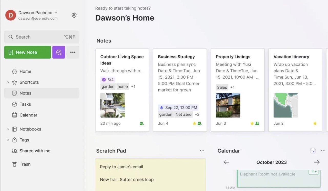This screenshot has width=328, height=191.
Task: Click the 3/4 task progress pill
Action: (x=108, y=79)
